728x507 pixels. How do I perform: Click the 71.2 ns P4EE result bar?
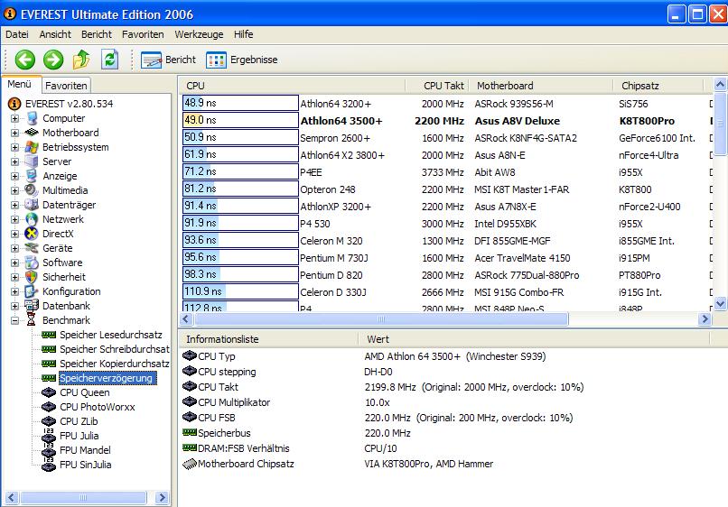coord(240,171)
